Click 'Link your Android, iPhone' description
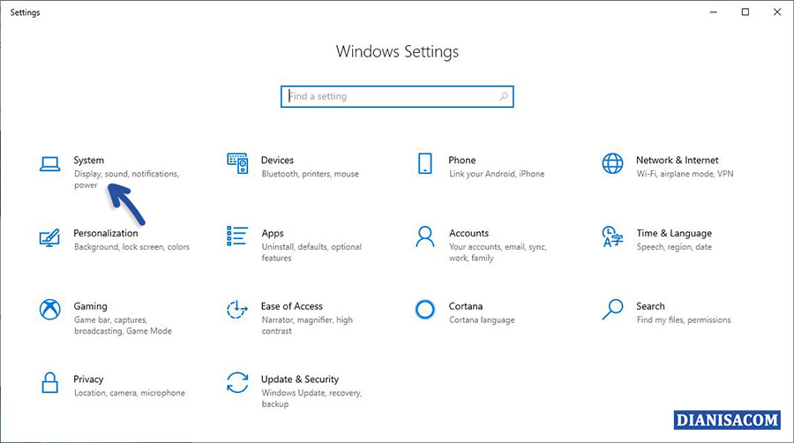This screenshot has height=443, width=794. (x=497, y=174)
